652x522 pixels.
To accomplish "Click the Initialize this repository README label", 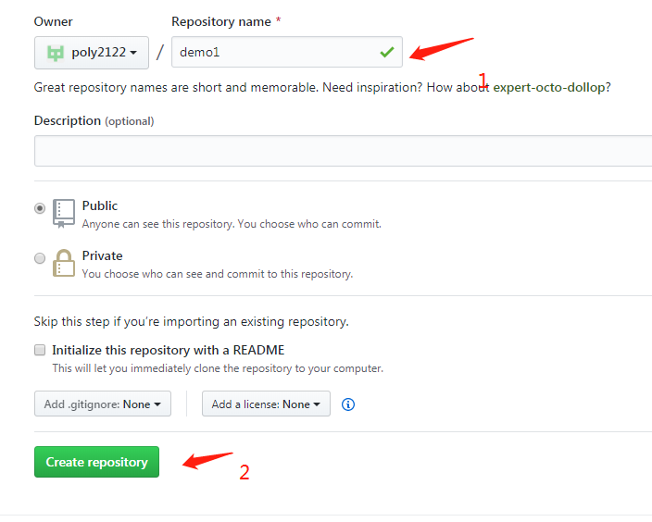I will (x=169, y=351).
